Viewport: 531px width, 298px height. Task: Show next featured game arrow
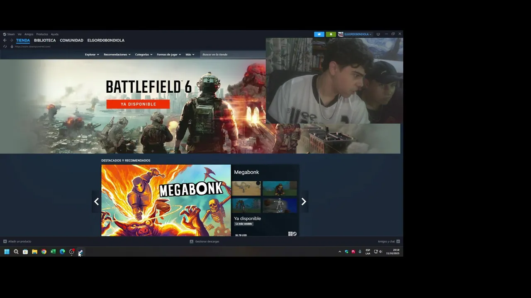tap(304, 202)
